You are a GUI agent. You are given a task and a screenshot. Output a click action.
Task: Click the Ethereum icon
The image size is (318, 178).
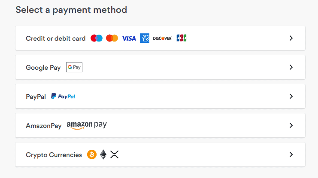[x=103, y=154]
